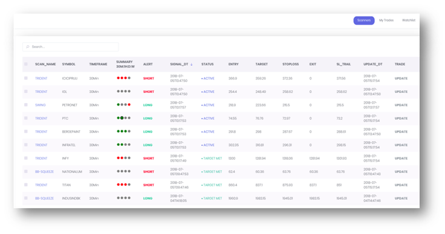Open TRIDENT scan link for ICICIPRULI
Image resolution: width=445 pixels, height=234 pixels.
point(41,78)
